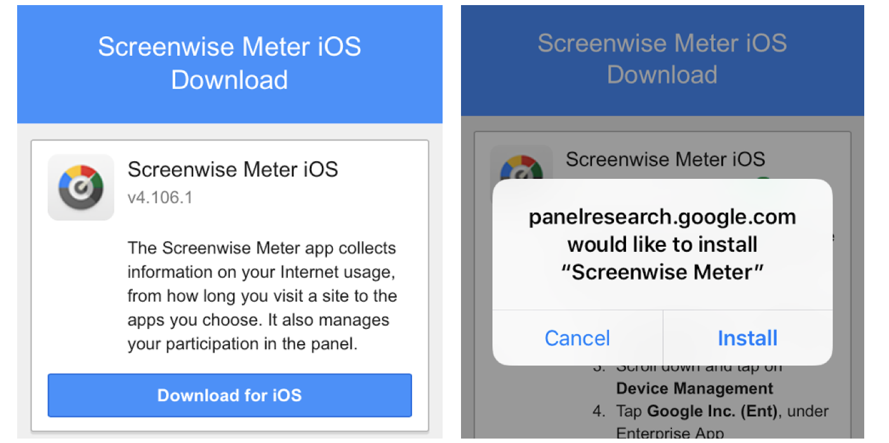
Task: Click "your participation in the panel" text
Action: pos(243,344)
